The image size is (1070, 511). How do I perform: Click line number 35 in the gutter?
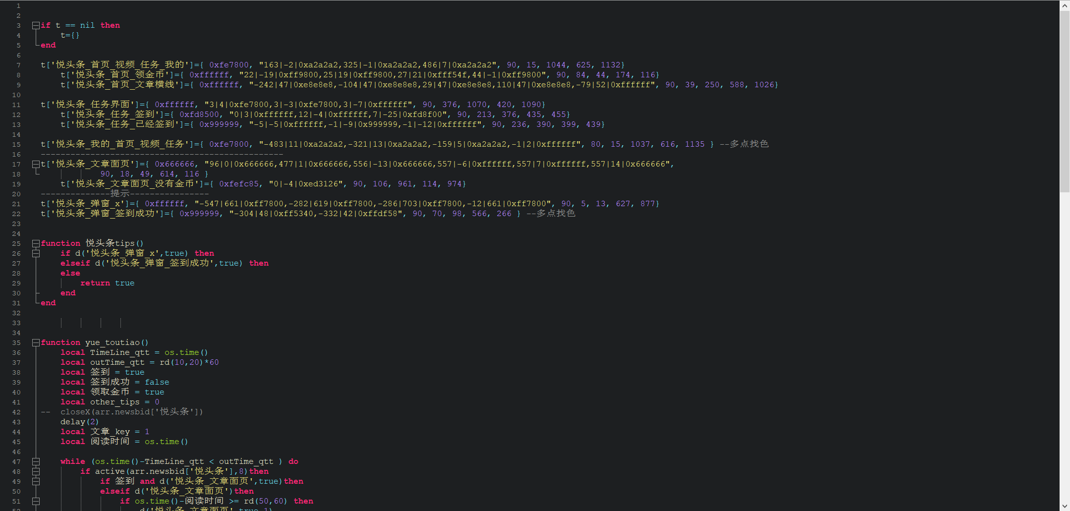16,342
